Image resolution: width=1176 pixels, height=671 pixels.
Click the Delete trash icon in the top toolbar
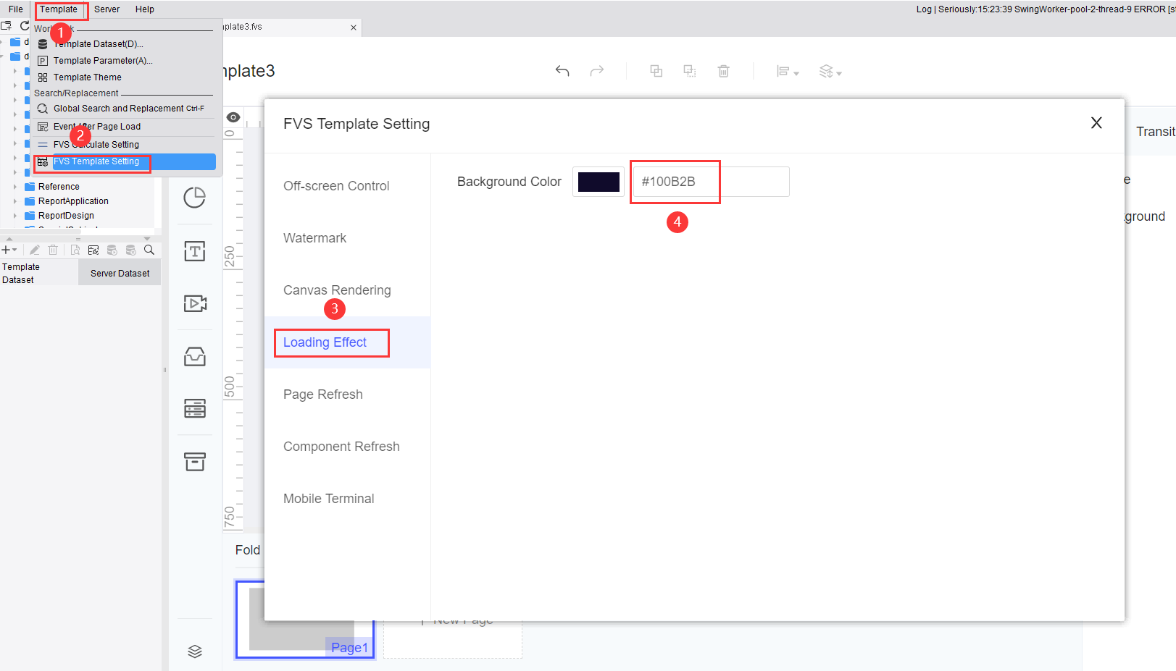point(723,71)
